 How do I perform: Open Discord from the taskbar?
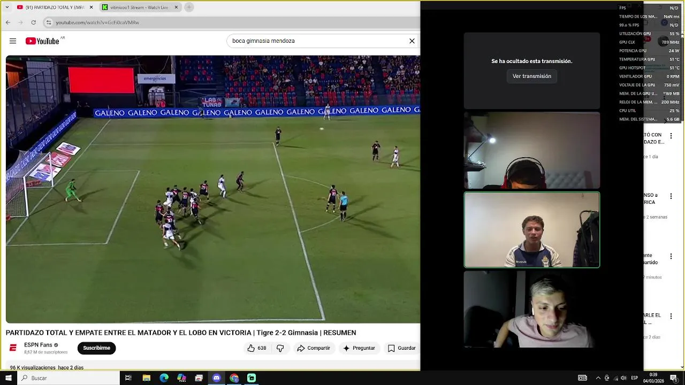pos(216,378)
